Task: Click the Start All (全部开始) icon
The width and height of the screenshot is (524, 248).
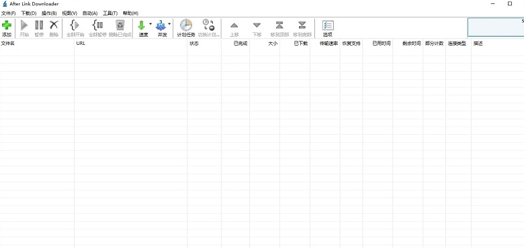Action: pyautogui.click(x=75, y=25)
